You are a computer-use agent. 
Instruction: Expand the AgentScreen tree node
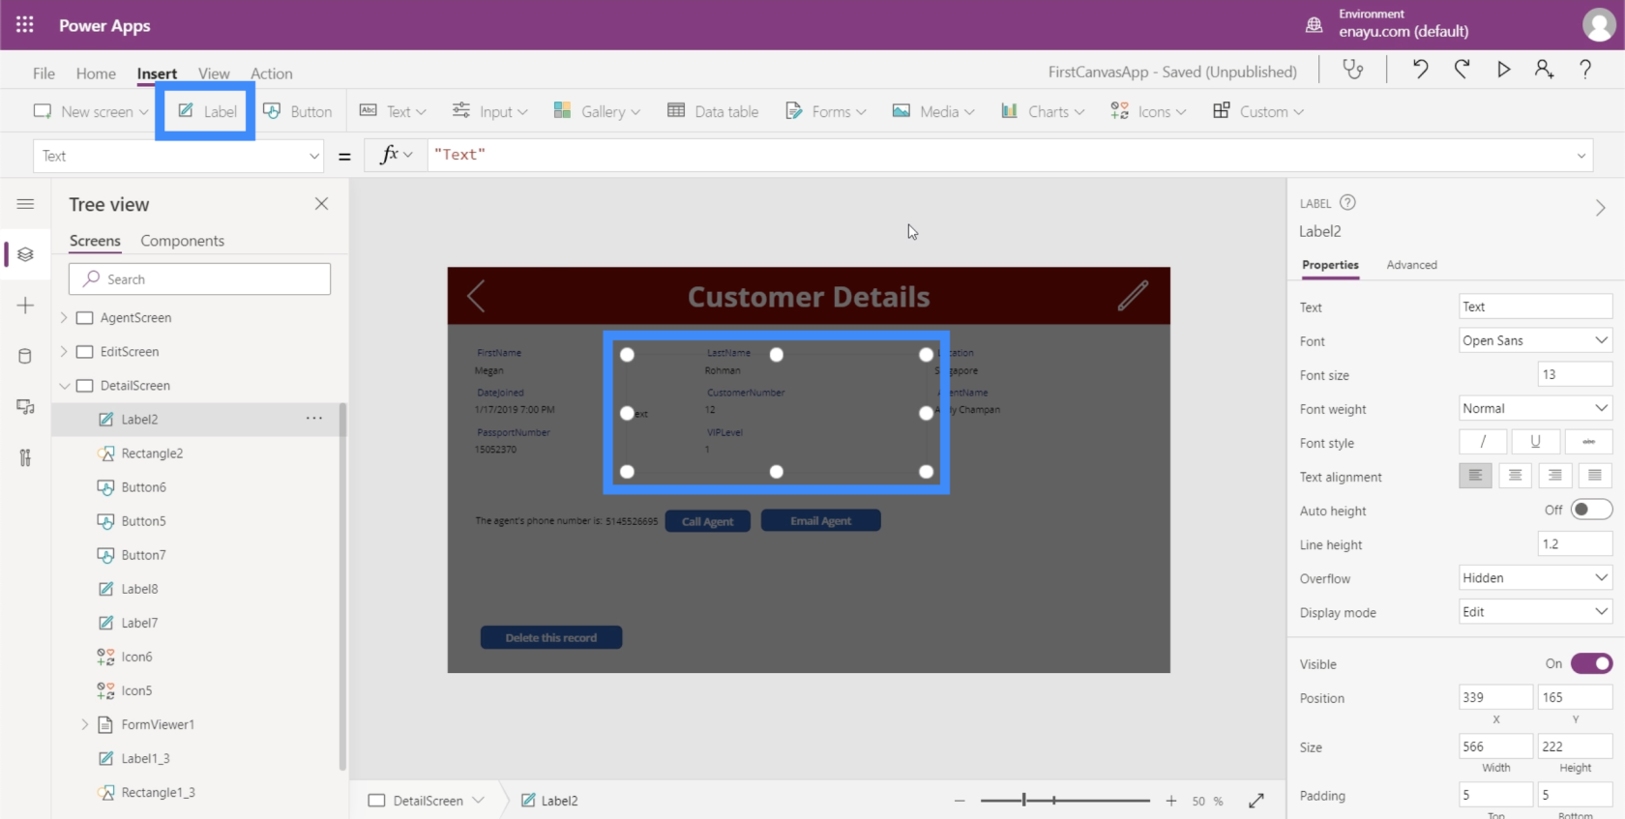[x=64, y=317]
